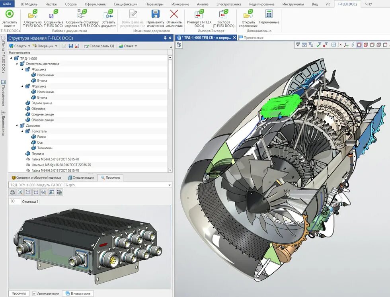Screen dimensions: 390x297
Task: Toggle the Автоматически checkbox
Action: click(x=34, y=293)
